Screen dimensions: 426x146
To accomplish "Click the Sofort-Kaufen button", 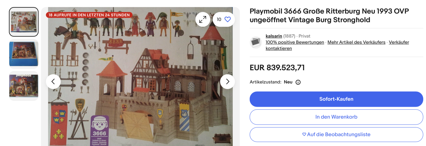I will click(336, 99).
